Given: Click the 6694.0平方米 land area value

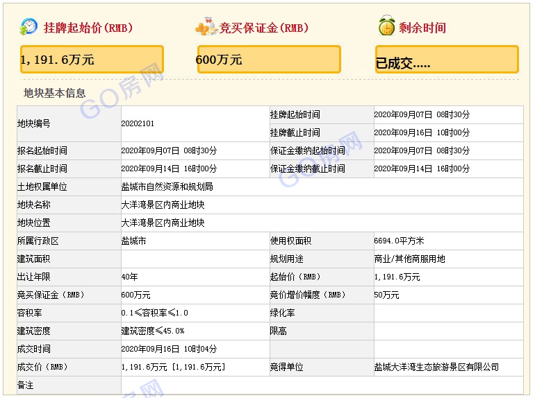Looking at the screenshot, I should coord(399,241).
